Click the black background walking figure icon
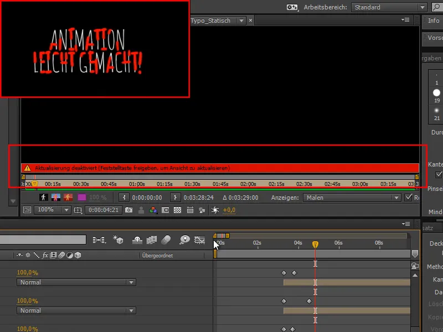Image resolution: width=443 pixels, height=332 pixels. [x=44, y=197]
